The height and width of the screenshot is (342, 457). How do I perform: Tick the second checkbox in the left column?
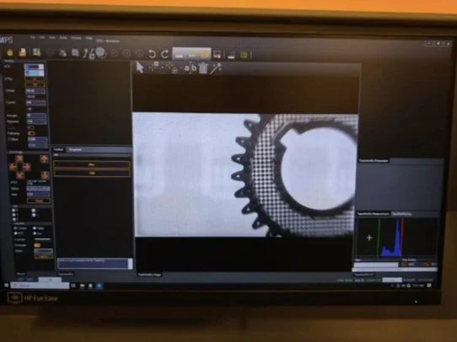[13, 215]
